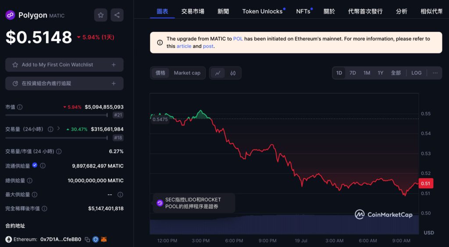449x247 pixels.
Task: Click the market cap rank slider bar
Action: (x=56, y=115)
